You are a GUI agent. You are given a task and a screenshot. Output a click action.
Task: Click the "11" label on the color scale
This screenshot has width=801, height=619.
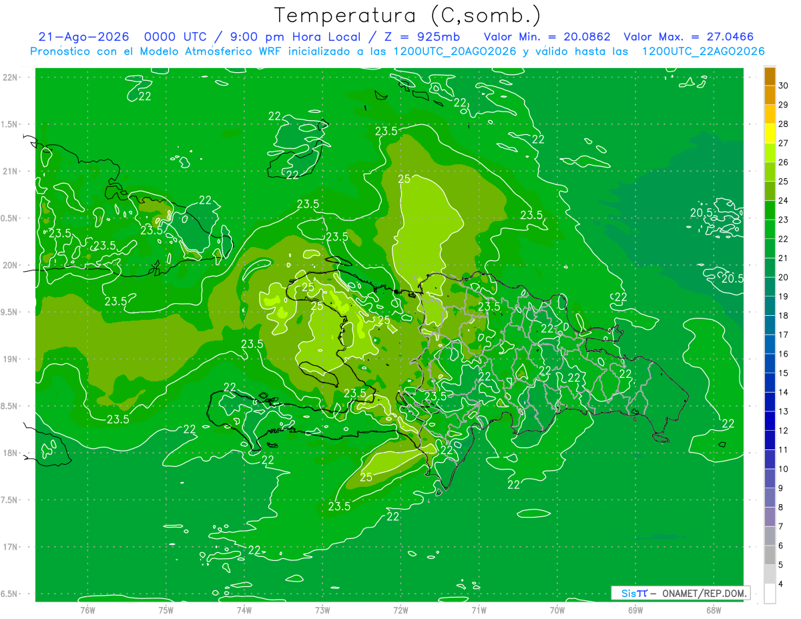[x=784, y=449]
